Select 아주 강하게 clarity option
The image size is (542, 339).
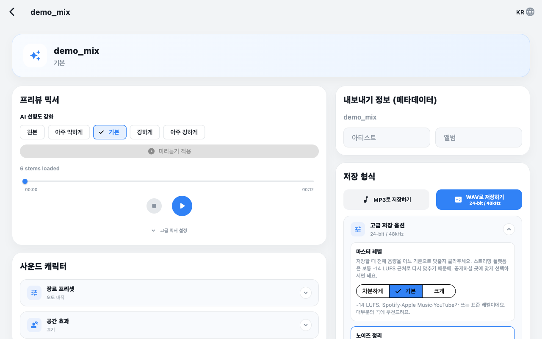point(184,132)
